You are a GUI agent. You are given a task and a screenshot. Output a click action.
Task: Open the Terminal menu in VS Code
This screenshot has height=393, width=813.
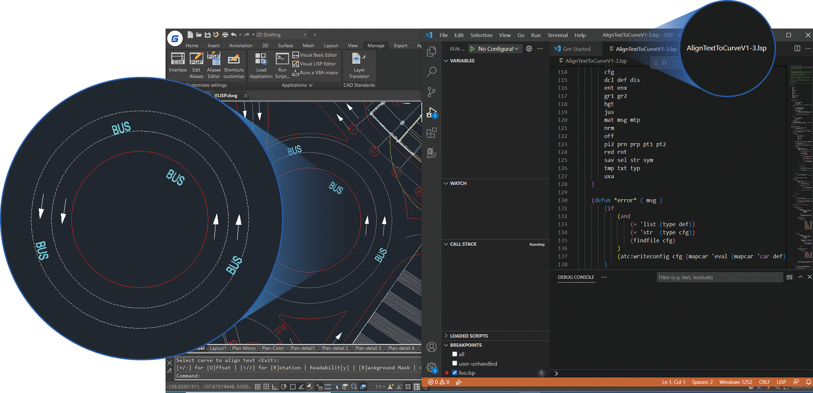coord(557,35)
